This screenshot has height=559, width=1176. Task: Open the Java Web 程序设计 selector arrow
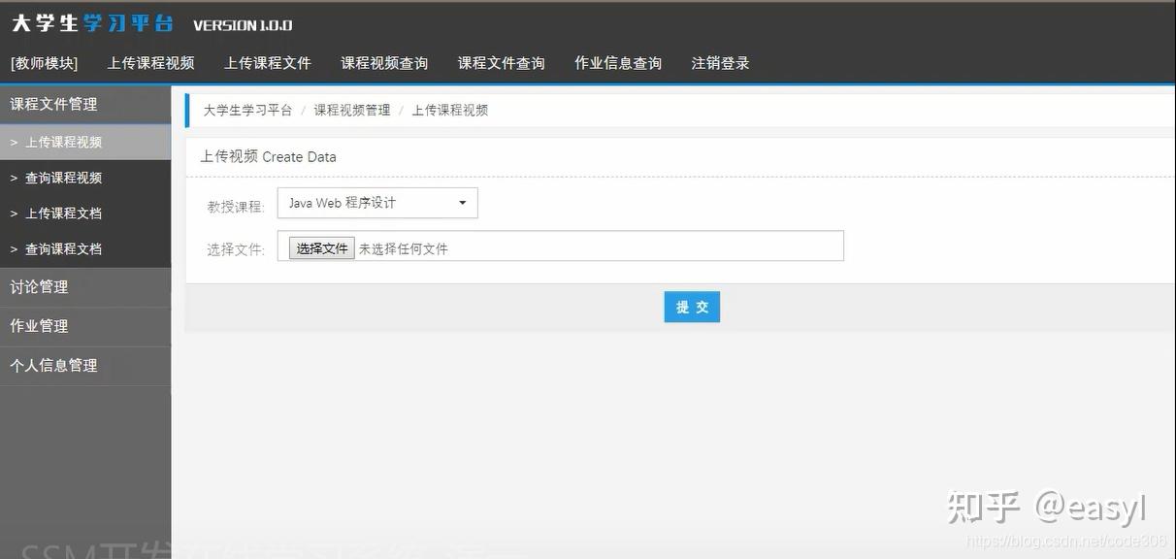[x=463, y=203]
